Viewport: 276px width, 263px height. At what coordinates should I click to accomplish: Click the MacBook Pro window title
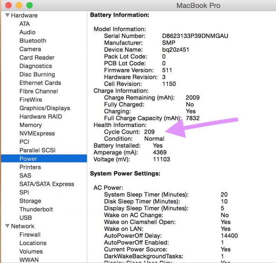[x=198, y=6]
